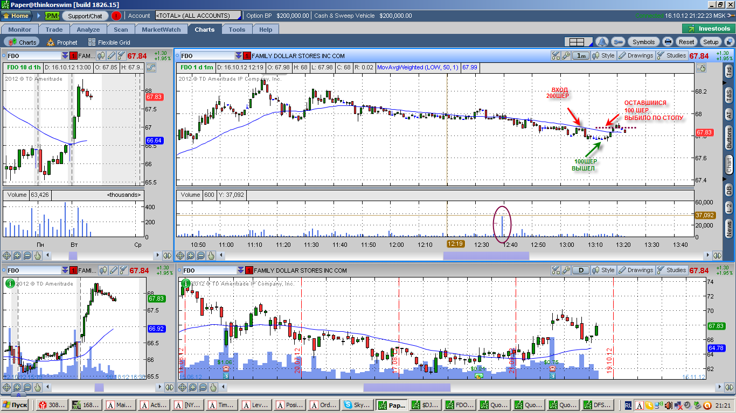This screenshot has width=736, height=413.
Task: Select the Tools tab
Action: (x=237, y=30)
